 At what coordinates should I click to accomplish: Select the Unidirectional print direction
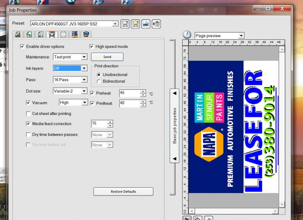click(x=99, y=75)
